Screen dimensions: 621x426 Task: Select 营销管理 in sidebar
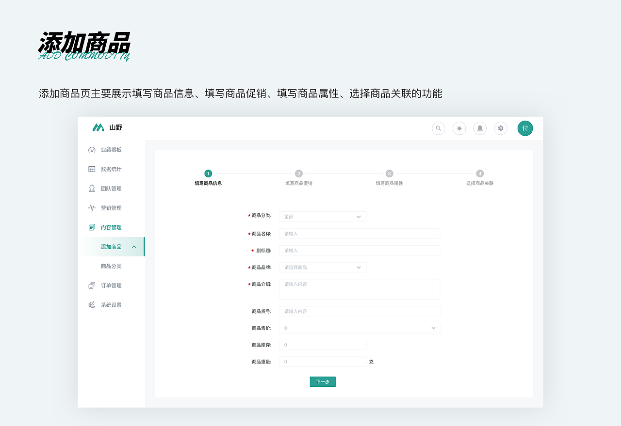(x=111, y=208)
